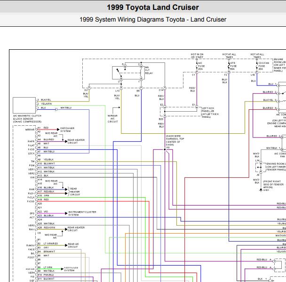This screenshot has width=286, height=282.
Task: Click the "FOOT" signal name
Action: pos(31,258)
